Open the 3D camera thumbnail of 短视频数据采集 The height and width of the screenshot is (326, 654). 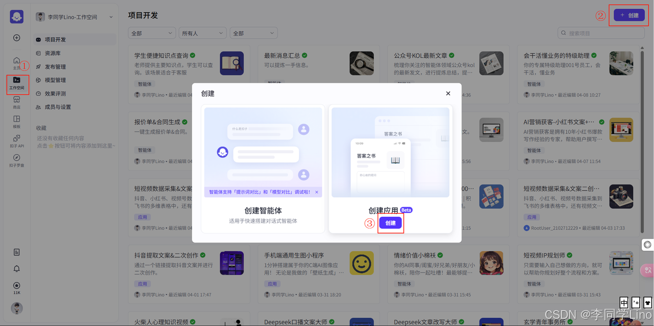[621, 197]
